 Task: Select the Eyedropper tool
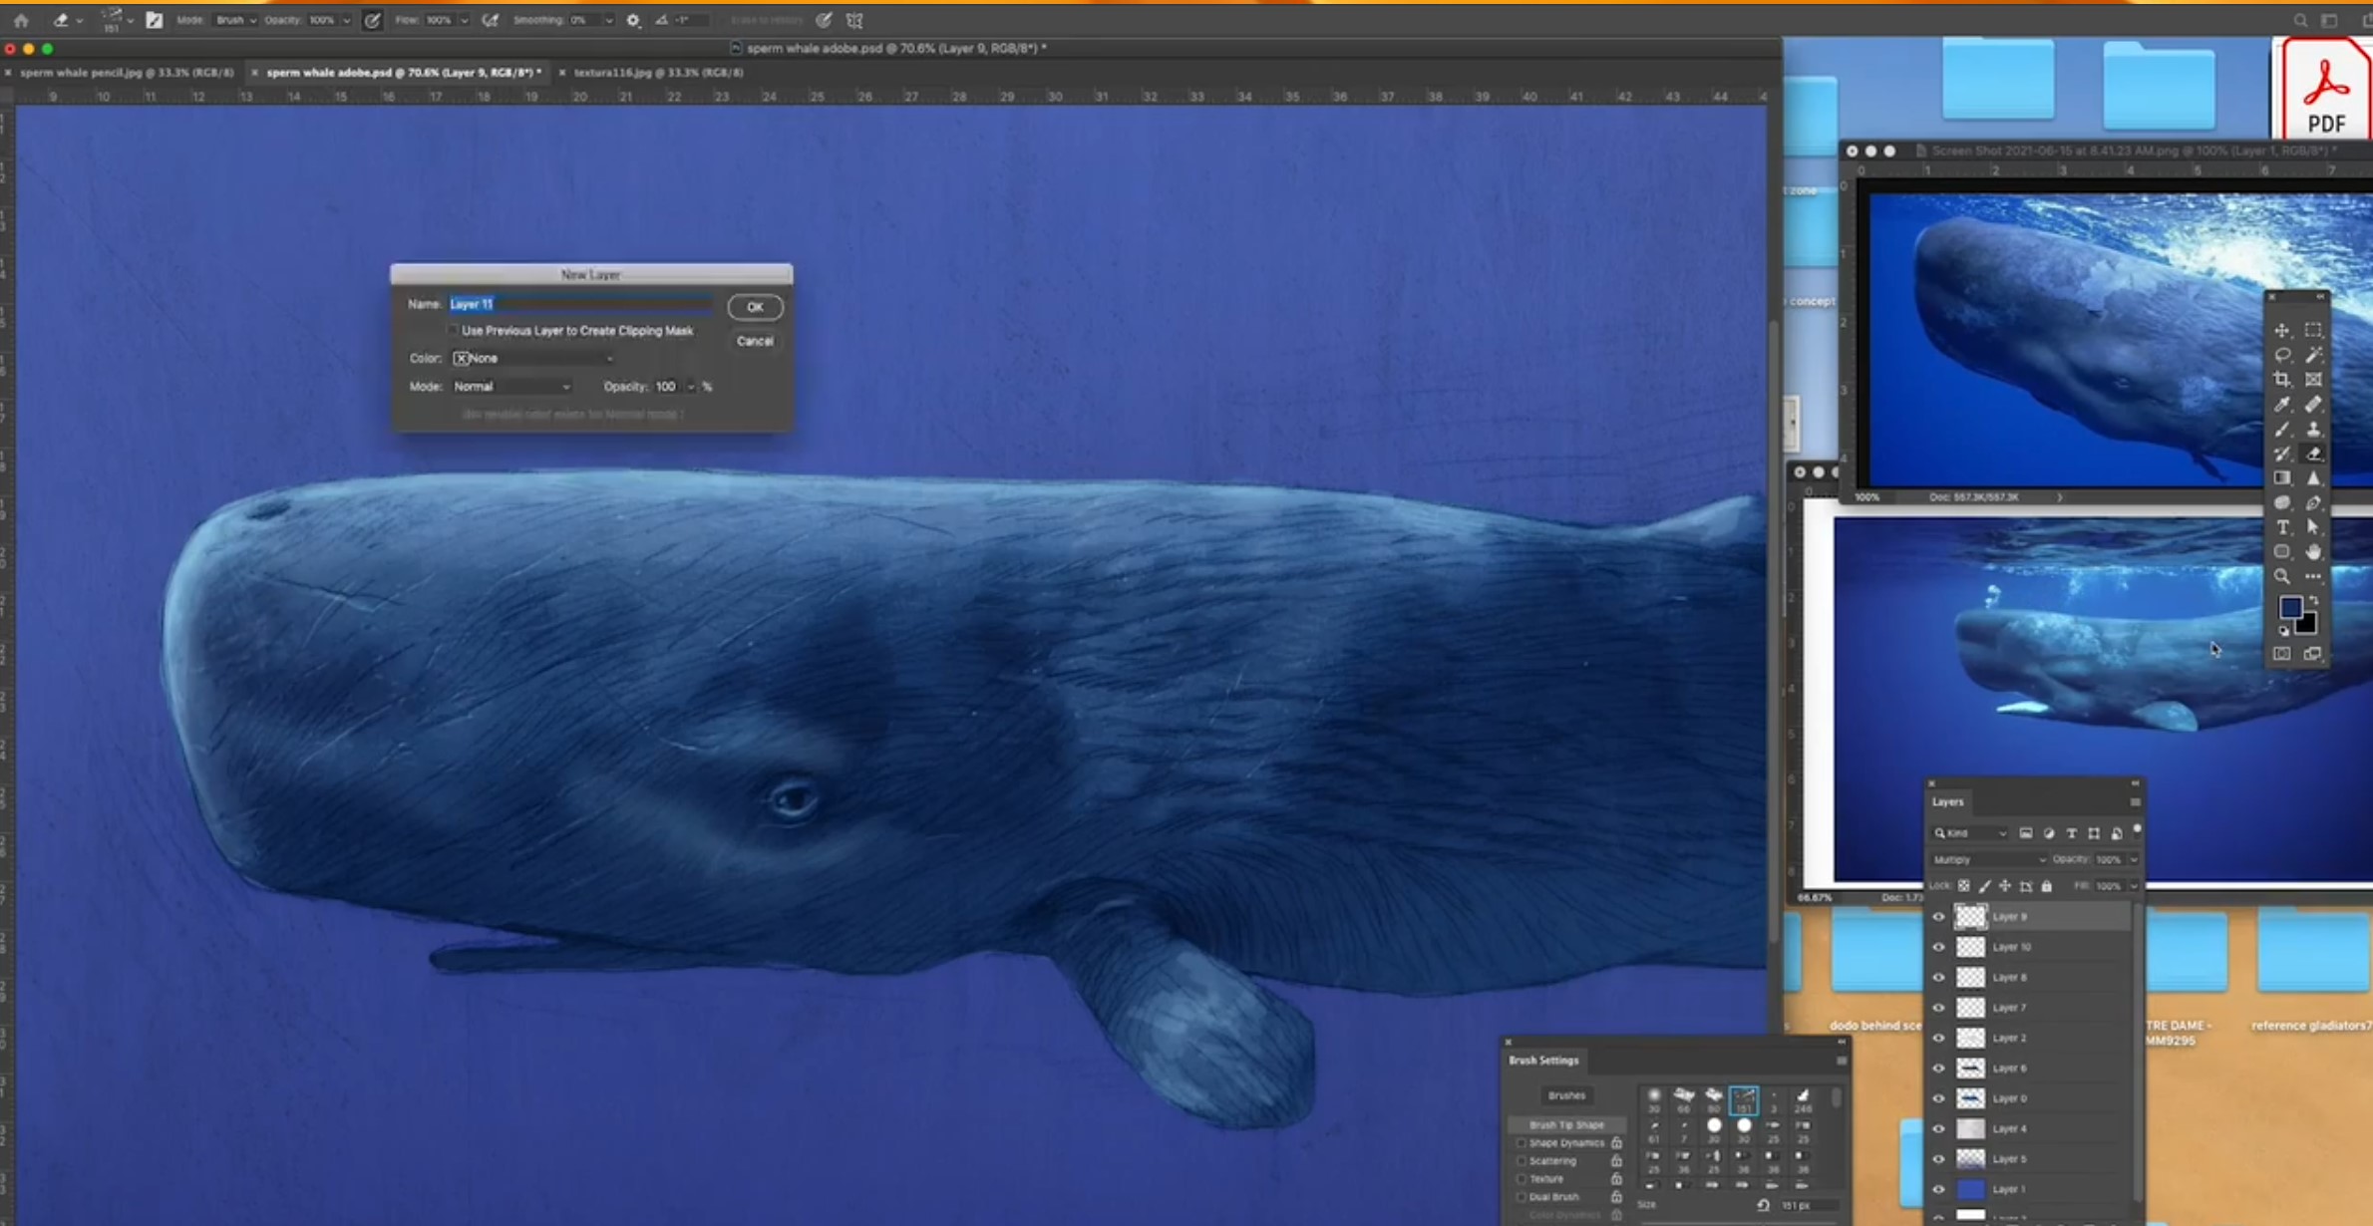coord(2282,405)
